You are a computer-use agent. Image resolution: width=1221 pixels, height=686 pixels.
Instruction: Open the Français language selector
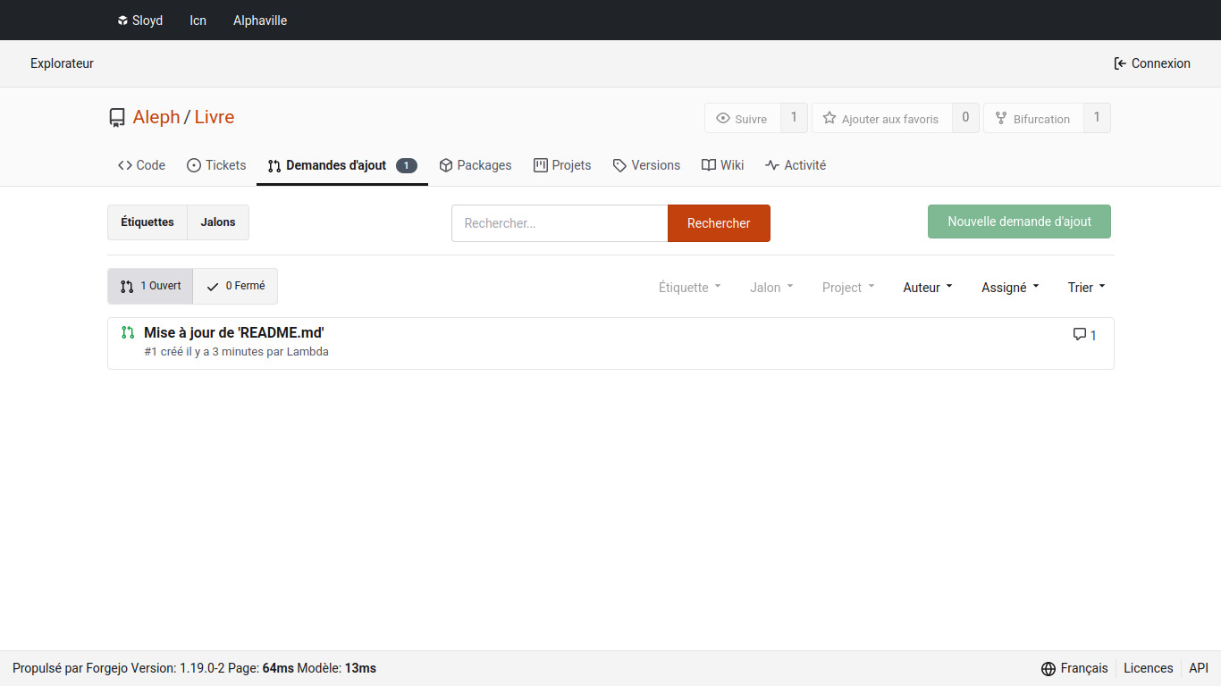[x=1074, y=668]
